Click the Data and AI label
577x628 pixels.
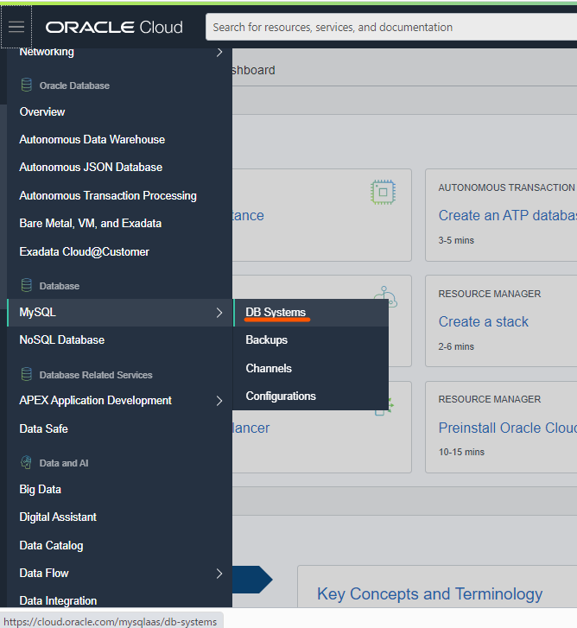64,463
